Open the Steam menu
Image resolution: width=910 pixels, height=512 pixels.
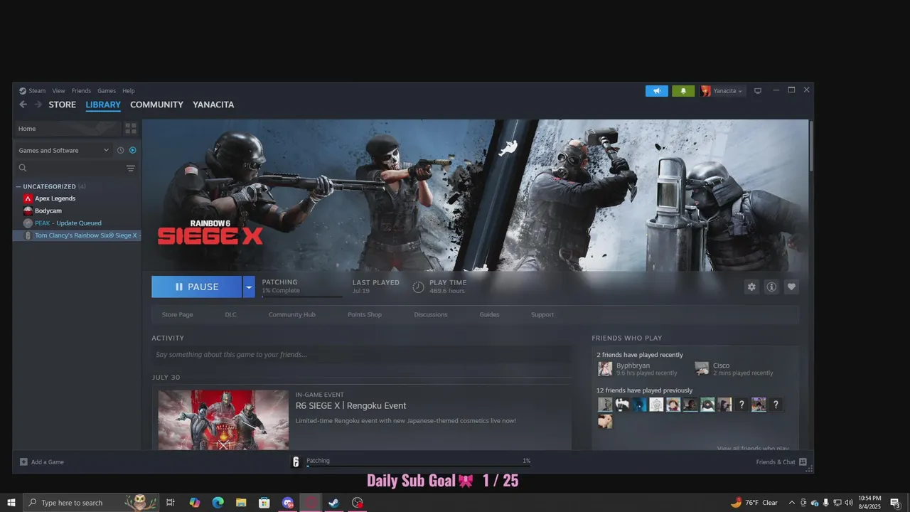pyautogui.click(x=37, y=91)
